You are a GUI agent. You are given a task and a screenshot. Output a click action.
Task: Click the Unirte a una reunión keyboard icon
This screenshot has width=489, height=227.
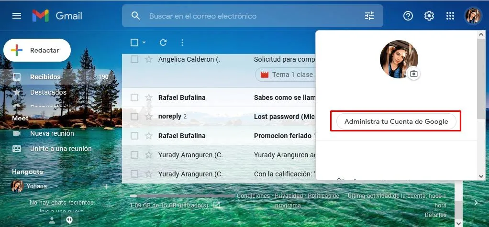click(17, 149)
